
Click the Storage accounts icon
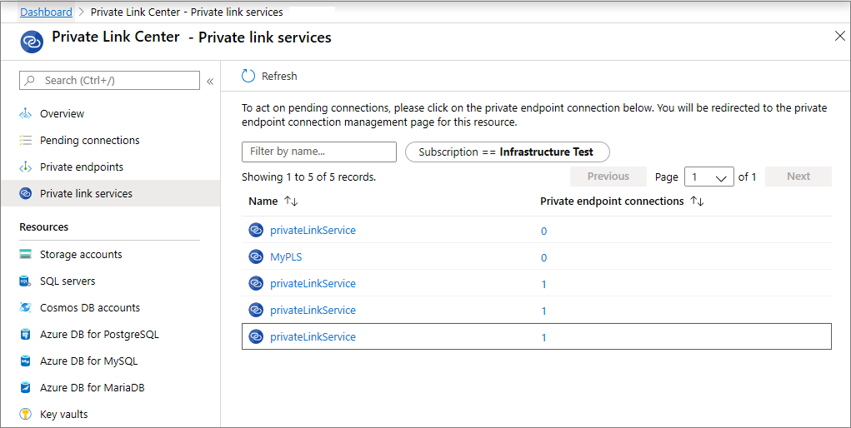point(25,255)
